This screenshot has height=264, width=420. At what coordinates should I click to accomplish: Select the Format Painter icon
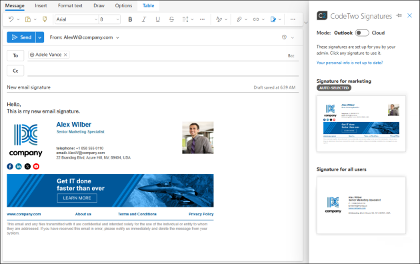click(45, 19)
